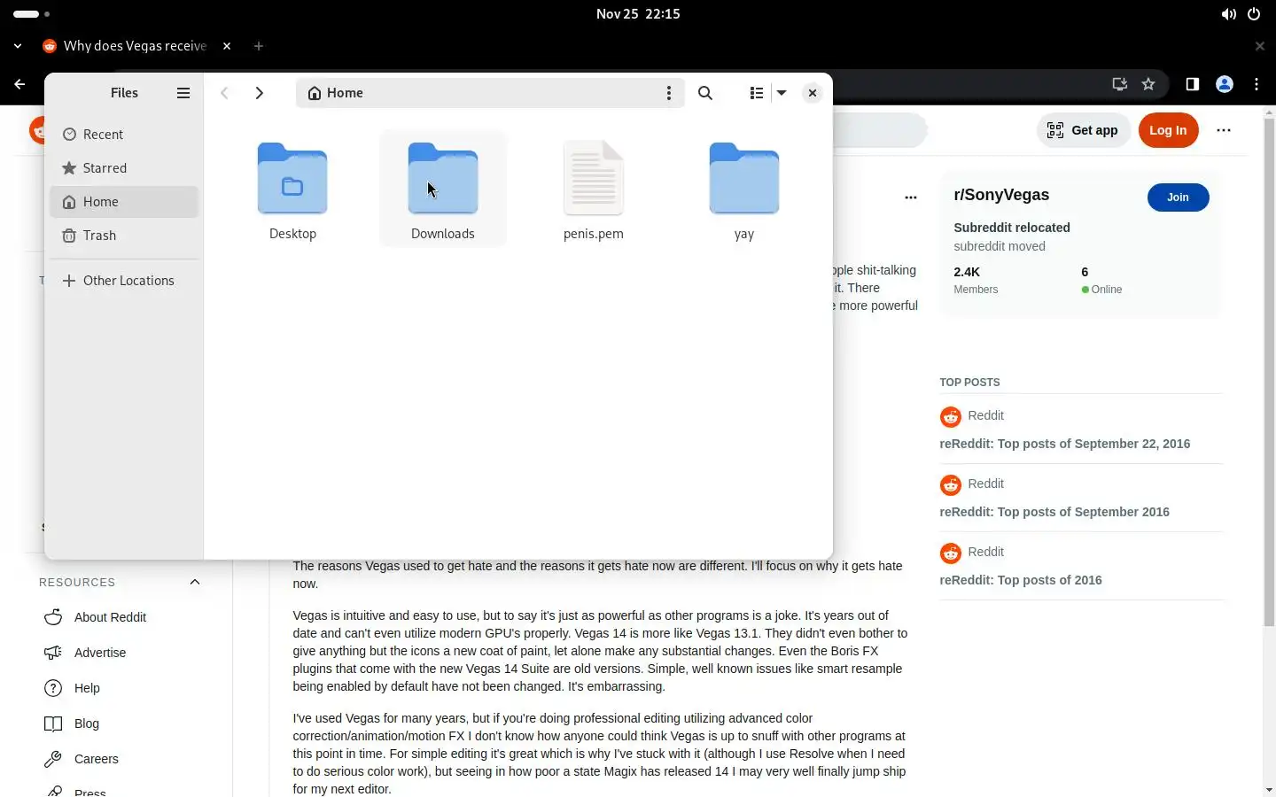Open the system volume indicator
The width and height of the screenshot is (1276, 797).
[1229, 14]
